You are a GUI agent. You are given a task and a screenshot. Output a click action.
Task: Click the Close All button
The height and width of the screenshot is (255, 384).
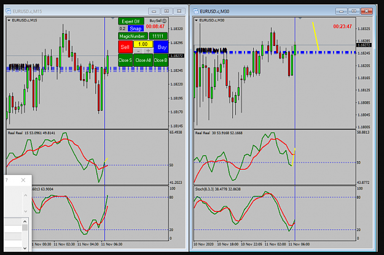[x=143, y=60]
